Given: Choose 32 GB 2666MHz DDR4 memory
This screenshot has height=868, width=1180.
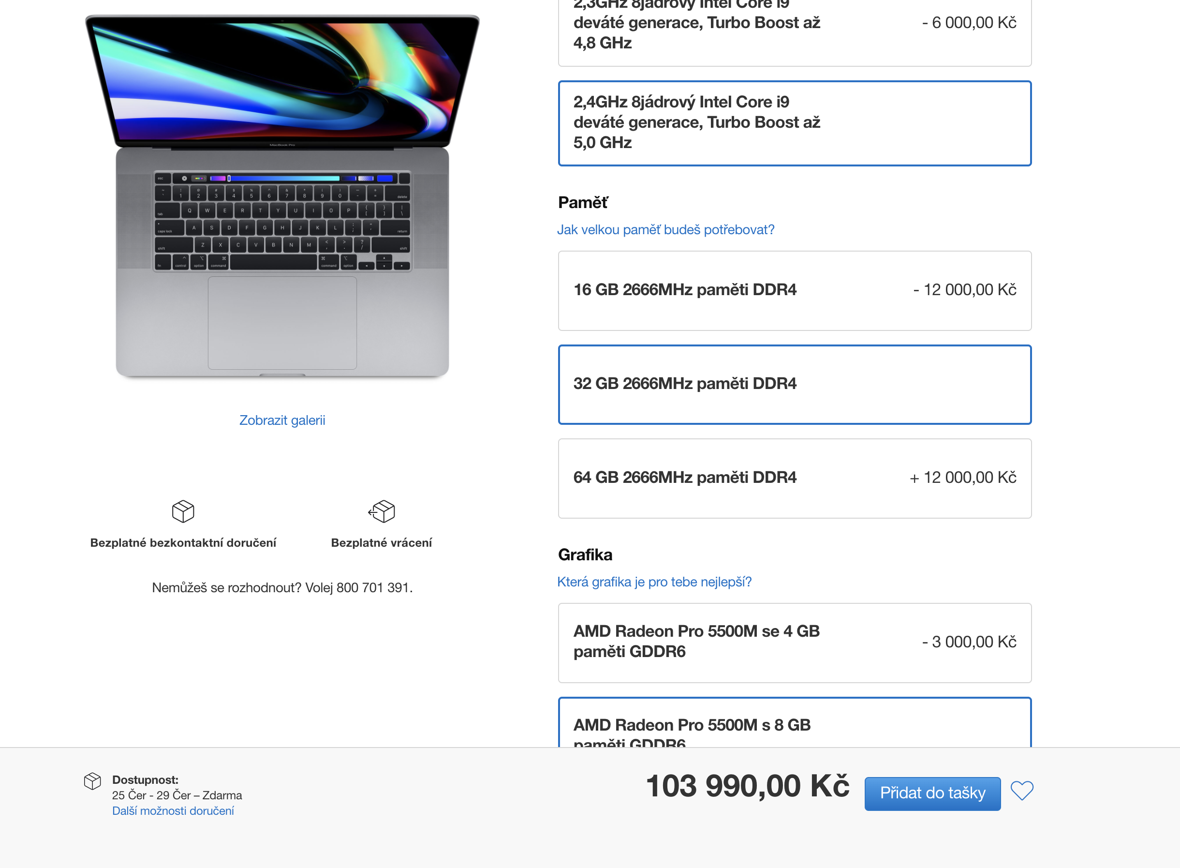Looking at the screenshot, I should (795, 384).
